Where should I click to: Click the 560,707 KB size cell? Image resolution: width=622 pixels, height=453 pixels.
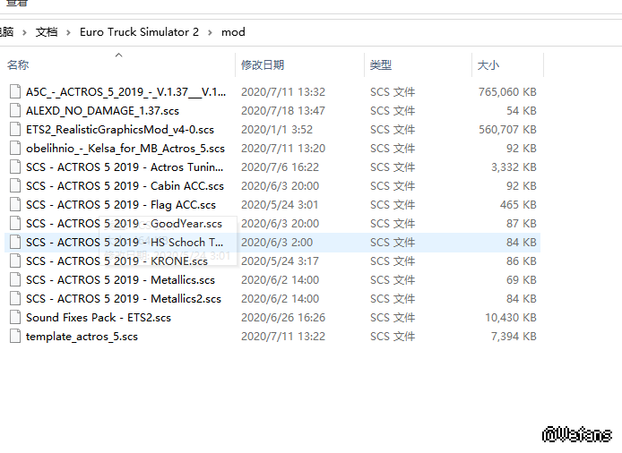(x=507, y=130)
